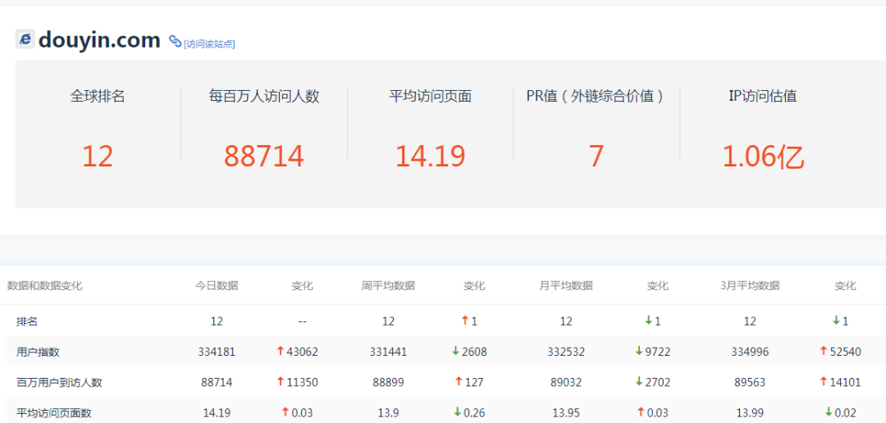This screenshot has height=423, width=886.
Task: Click the 数据和数据变化 column header
Action: point(44,286)
